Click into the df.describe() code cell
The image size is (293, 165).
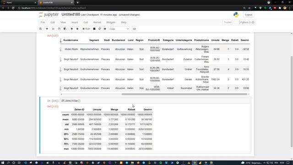point(155,101)
